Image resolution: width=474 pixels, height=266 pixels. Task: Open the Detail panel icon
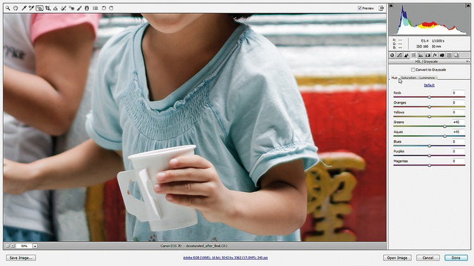[x=406, y=55]
